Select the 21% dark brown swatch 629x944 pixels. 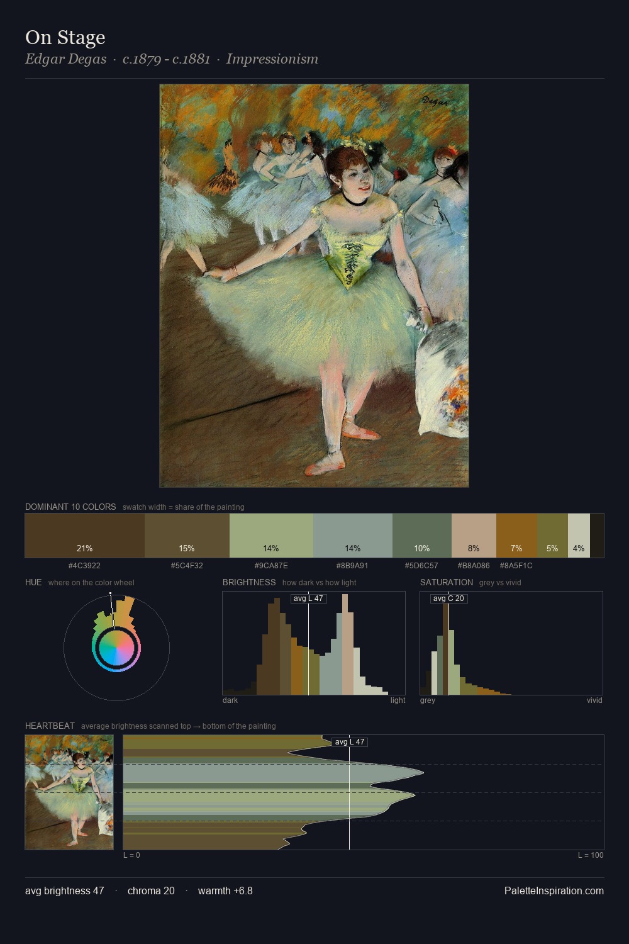tap(85, 536)
